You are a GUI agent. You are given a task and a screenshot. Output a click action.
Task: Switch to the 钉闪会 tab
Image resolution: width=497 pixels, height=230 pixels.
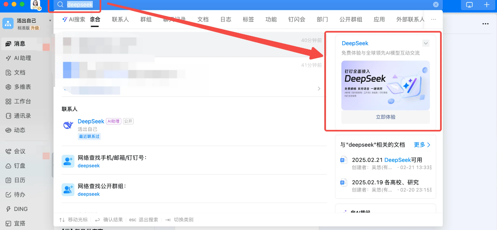[x=297, y=19]
